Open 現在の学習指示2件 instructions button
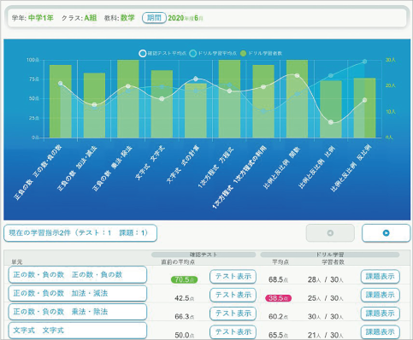 [80, 233]
